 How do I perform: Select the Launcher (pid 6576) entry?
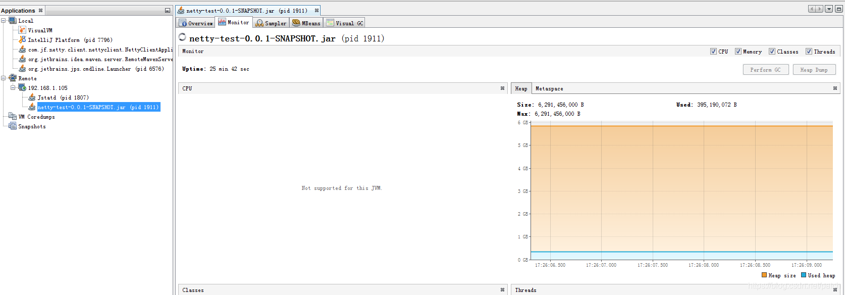pyautogui.click(x=96, y=69)
